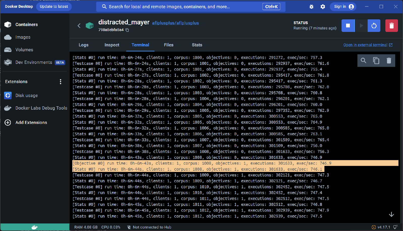This screenshot has height=231, width=403.
Task: Clear the terminal output
Action: [389, 61]
